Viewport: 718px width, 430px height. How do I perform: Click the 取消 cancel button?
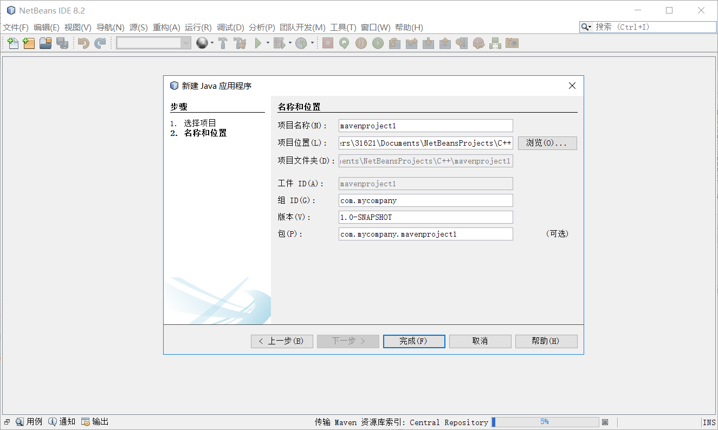(x=480, y=341)
